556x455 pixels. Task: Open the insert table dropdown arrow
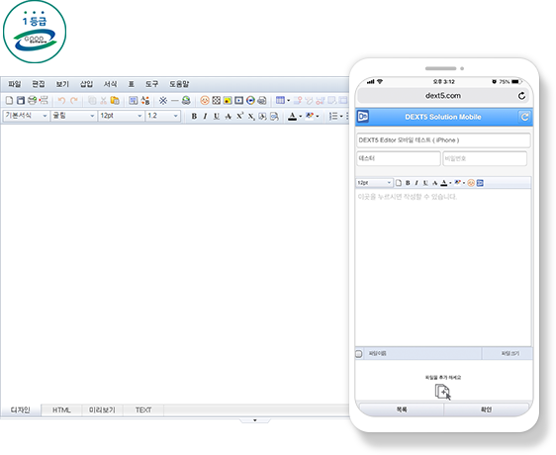coord(288,100)
